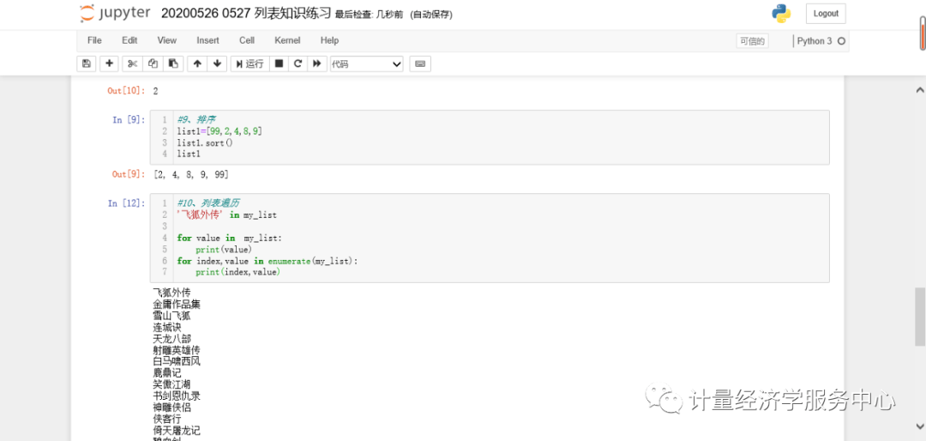
Task: Click the Out[9] output prompt
Action: pos(129,174)
